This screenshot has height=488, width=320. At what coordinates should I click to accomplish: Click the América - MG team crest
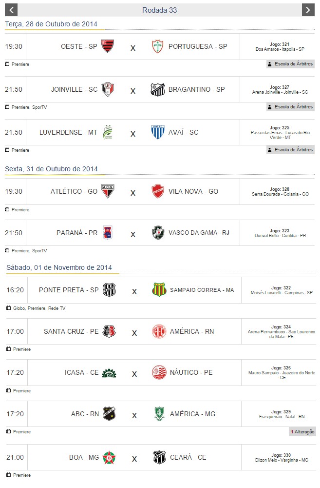(x=159, y=414)
